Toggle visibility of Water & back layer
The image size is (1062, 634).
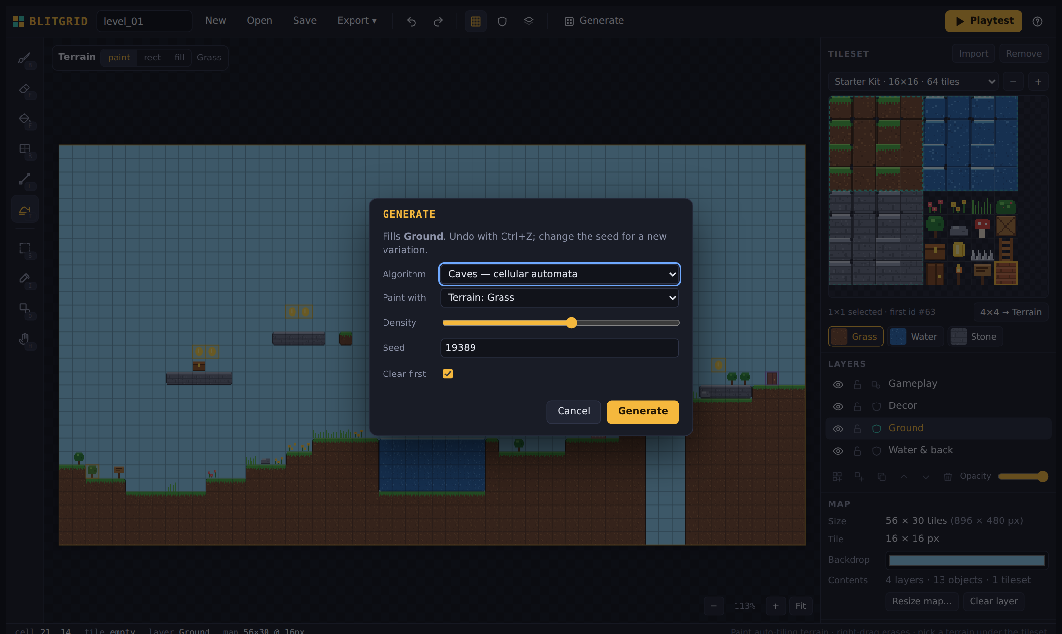[x=838, y=451]
